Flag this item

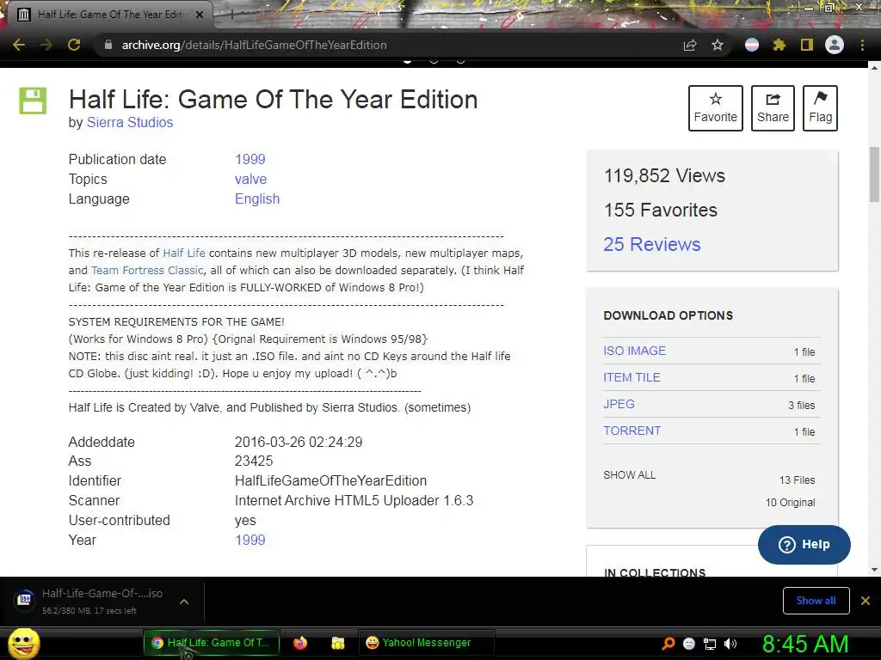point(820,108)
